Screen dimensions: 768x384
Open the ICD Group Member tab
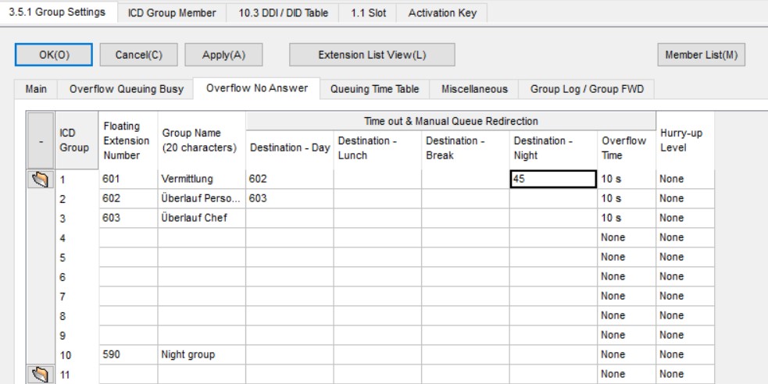coord(172,13)
